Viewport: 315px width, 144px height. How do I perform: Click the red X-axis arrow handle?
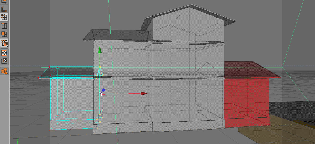pos(144,93)
